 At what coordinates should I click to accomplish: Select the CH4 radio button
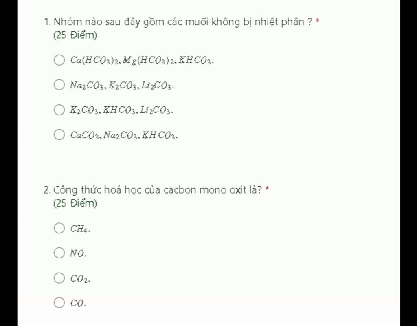(x=59, y=228)
